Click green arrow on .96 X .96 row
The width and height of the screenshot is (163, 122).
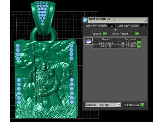coord(139,46)
